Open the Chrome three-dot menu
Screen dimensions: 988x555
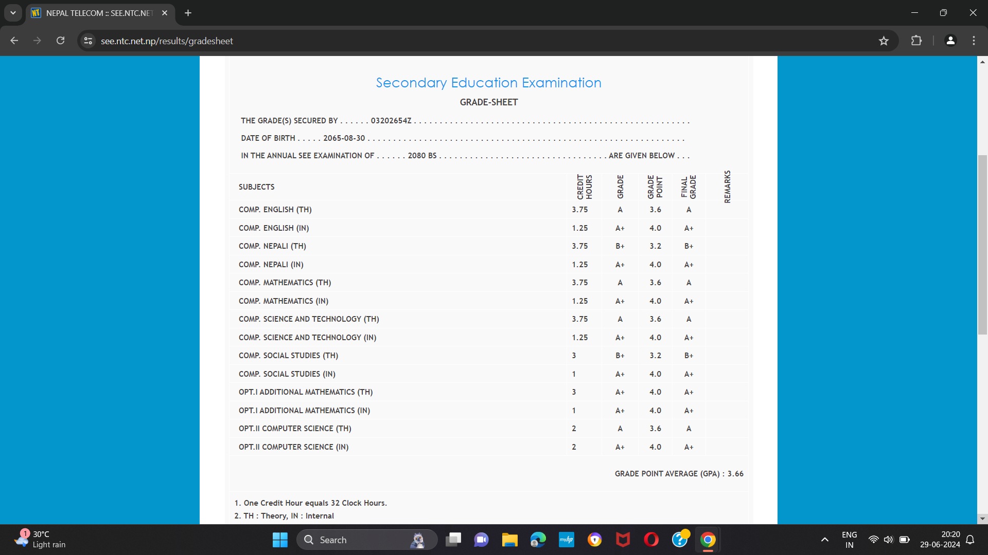click(974, 41)
